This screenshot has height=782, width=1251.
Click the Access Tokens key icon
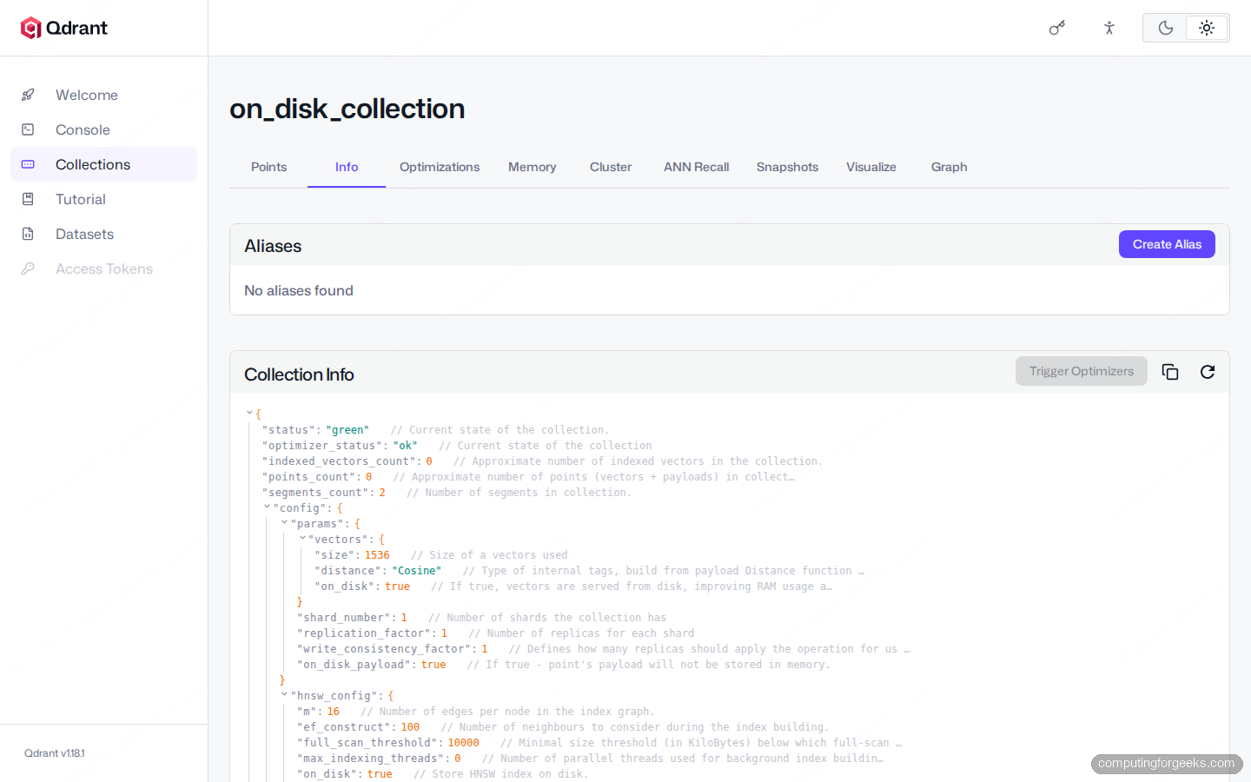(28, 268)
